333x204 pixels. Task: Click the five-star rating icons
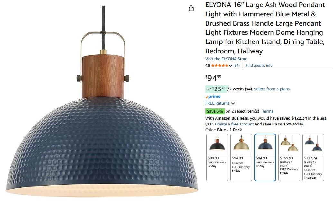pos(220,65)
